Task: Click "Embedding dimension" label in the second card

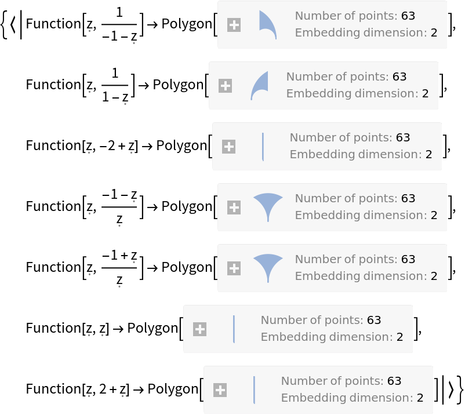Action: tap(351, 93)
